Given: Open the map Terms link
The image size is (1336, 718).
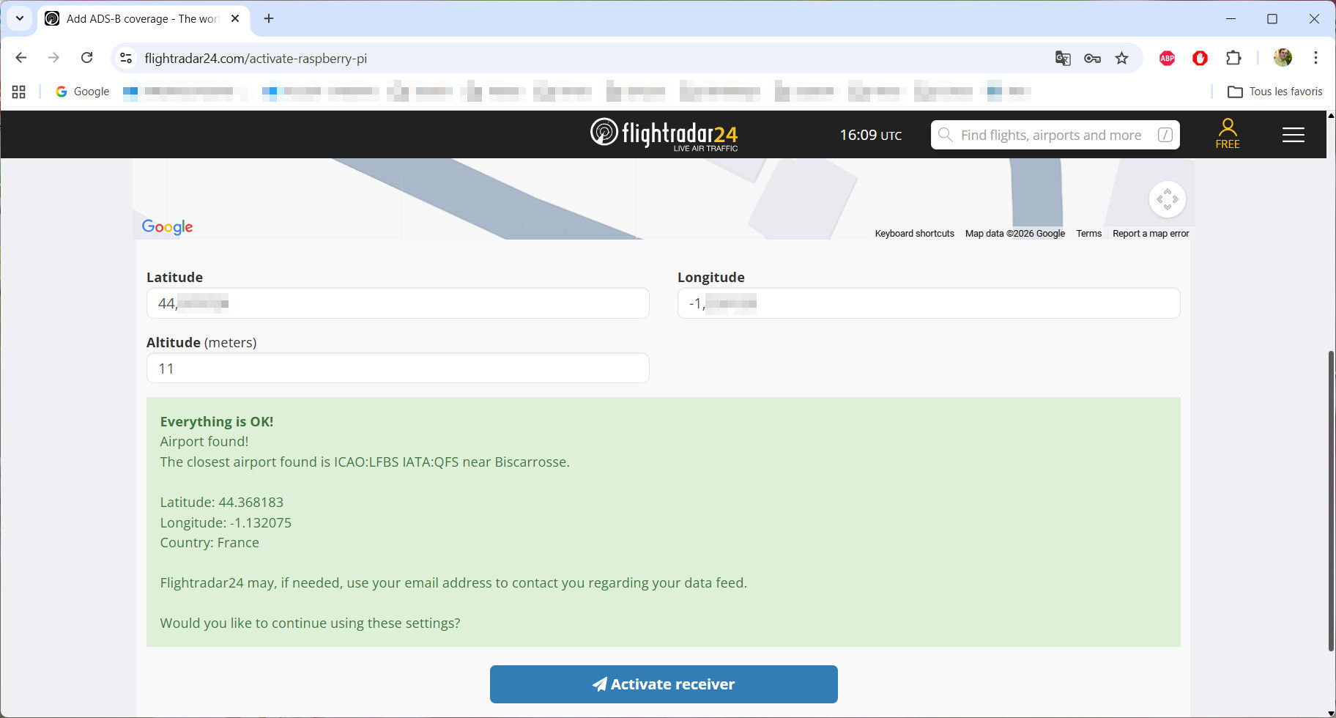Looking at the screenshot, I should (1088, 234).
